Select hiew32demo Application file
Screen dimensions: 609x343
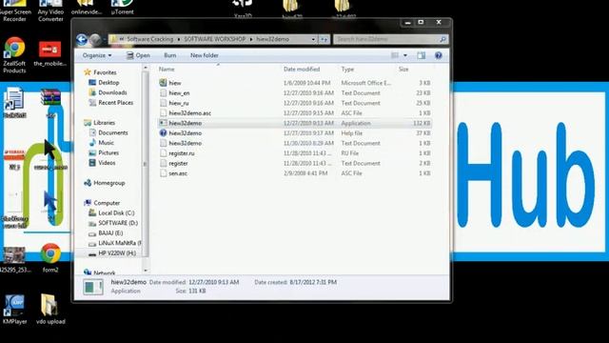295,123
